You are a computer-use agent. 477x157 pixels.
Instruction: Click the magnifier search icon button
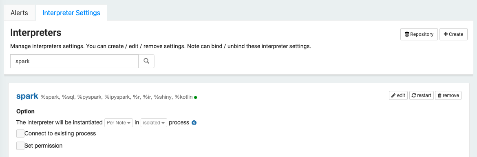pyautogui.click(x=146, y=61)
